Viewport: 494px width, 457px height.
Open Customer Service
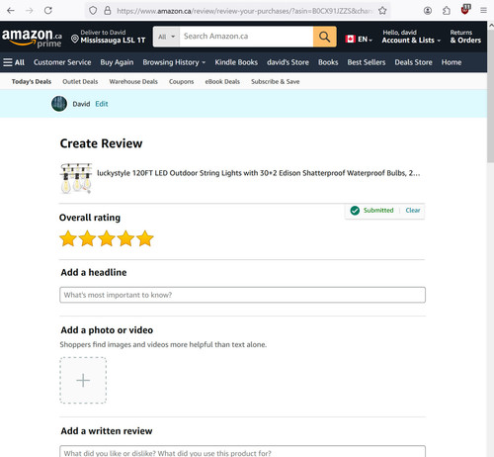click(x=62, y=62)
